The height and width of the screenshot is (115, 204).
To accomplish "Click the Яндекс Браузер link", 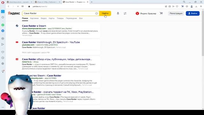I will pos(146,13).
